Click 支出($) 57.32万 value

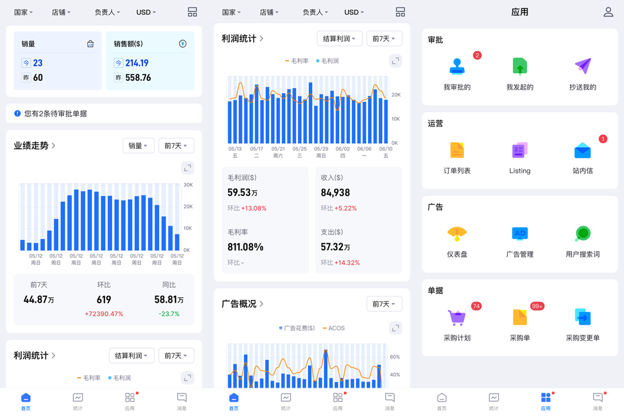335,247
